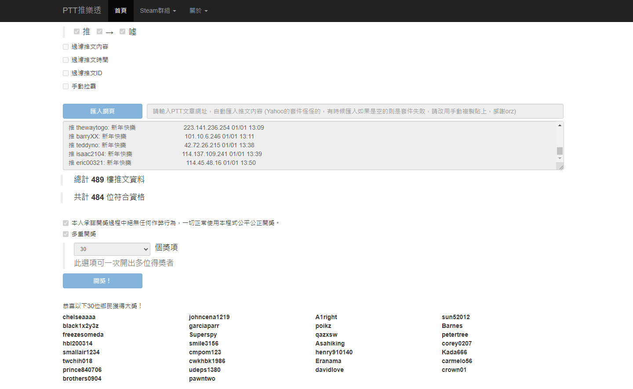Enable 過濾推文內容 filter checkbox
Image resolution: width=633 pixels, height=389 pixels.
65,47
